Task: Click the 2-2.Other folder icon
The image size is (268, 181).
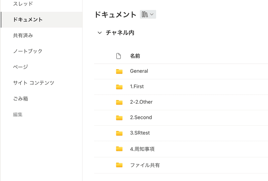Action: coord(119,102)
